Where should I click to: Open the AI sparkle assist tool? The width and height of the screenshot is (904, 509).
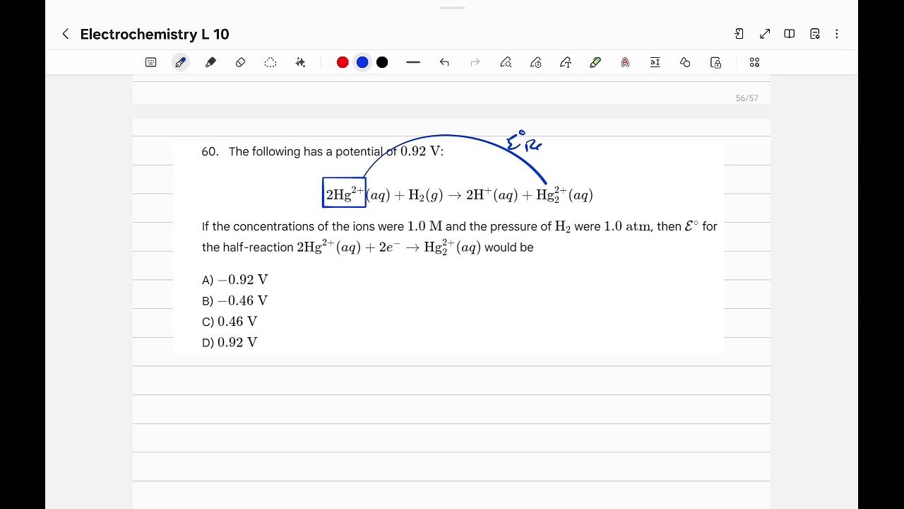[300, 62]
